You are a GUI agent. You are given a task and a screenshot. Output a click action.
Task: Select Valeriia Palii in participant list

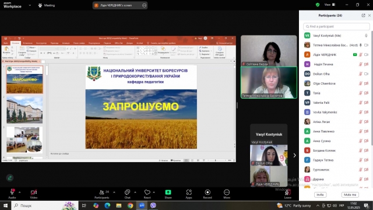point(336,103)
